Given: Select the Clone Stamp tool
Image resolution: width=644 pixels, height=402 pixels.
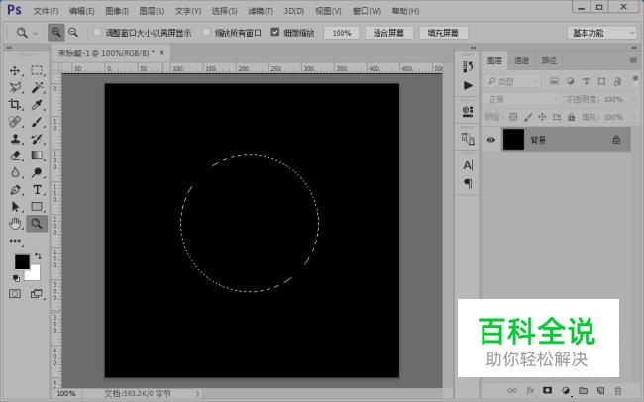Looking at the screenshot, I should click(15, 139).
